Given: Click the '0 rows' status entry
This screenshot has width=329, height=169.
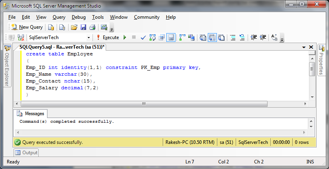Looking at the screenshot, I should pyautogui.click(x=302, y=142).
